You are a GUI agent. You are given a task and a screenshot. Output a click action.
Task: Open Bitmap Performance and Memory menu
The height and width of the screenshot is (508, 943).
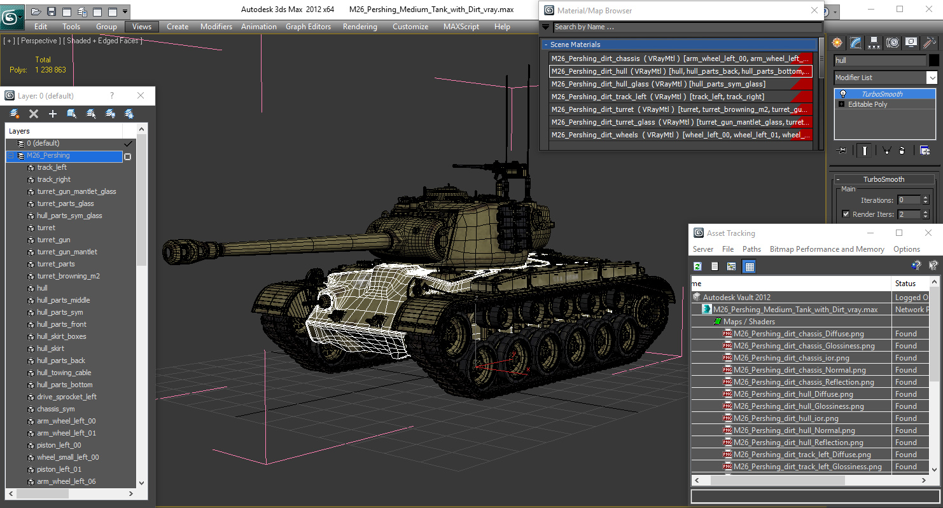click(827, 249)
